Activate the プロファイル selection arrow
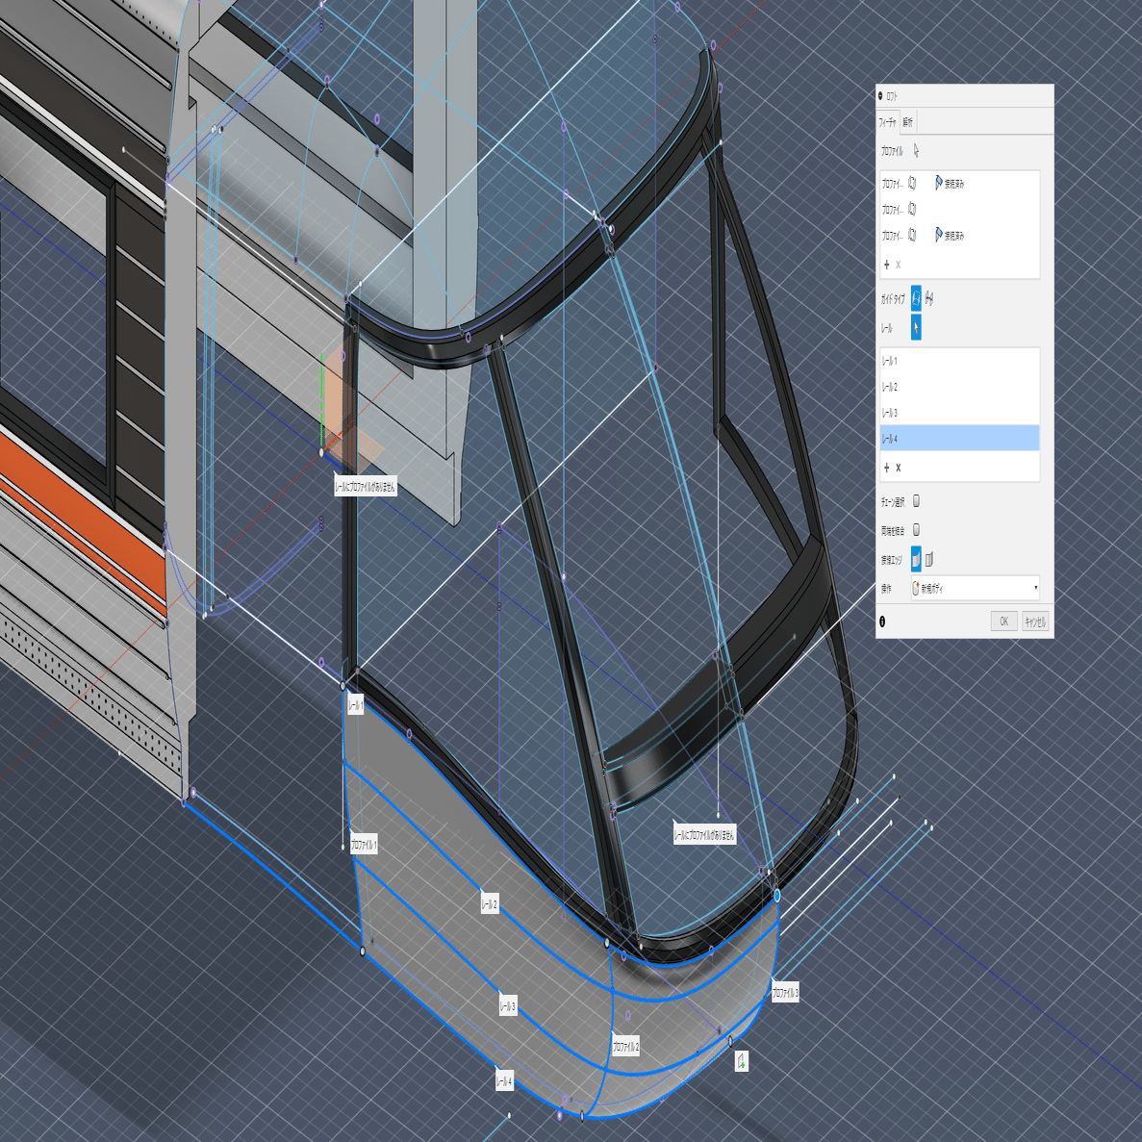 916,151
